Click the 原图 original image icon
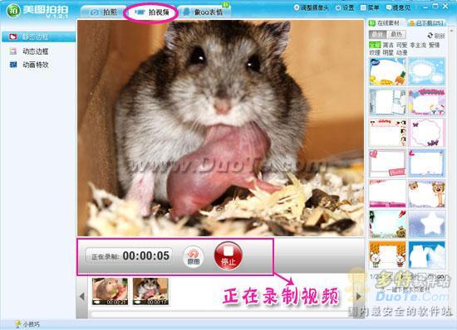 tap(194, 256)
